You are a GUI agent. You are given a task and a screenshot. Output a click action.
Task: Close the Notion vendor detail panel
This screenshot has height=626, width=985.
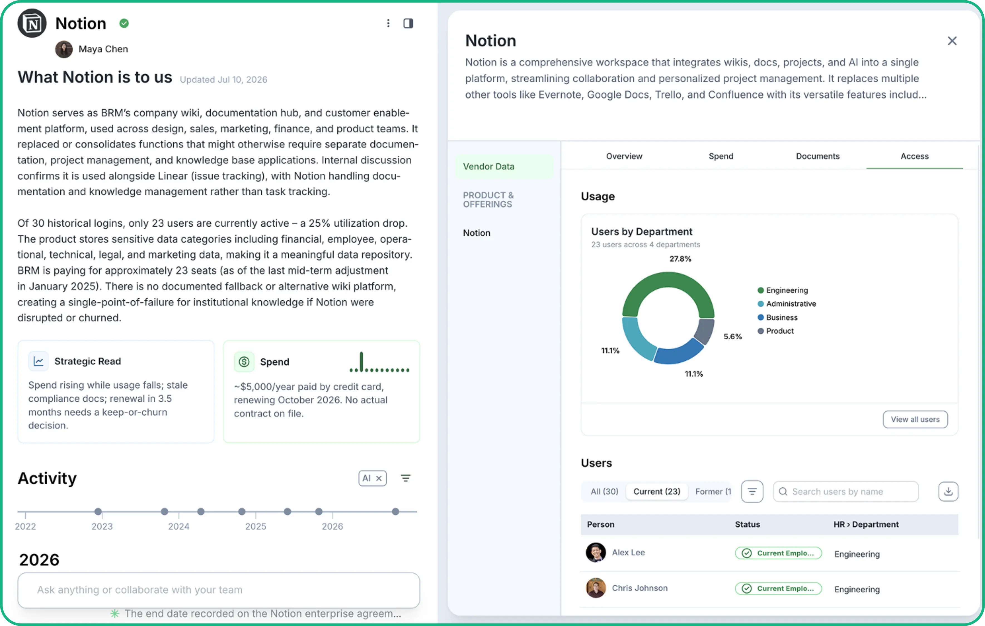952,41
